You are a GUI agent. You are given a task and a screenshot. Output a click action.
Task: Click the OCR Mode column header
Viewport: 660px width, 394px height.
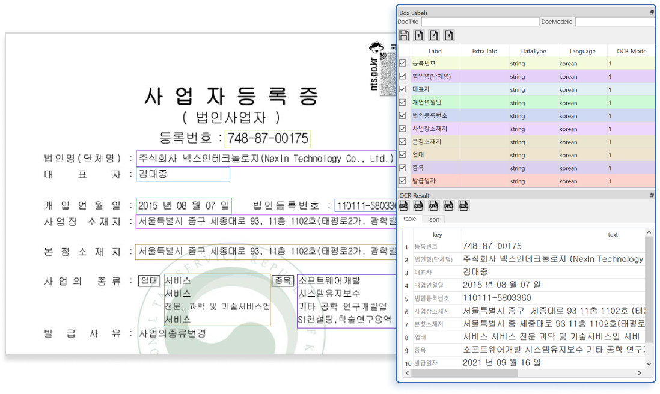click(x=631, y=51)
